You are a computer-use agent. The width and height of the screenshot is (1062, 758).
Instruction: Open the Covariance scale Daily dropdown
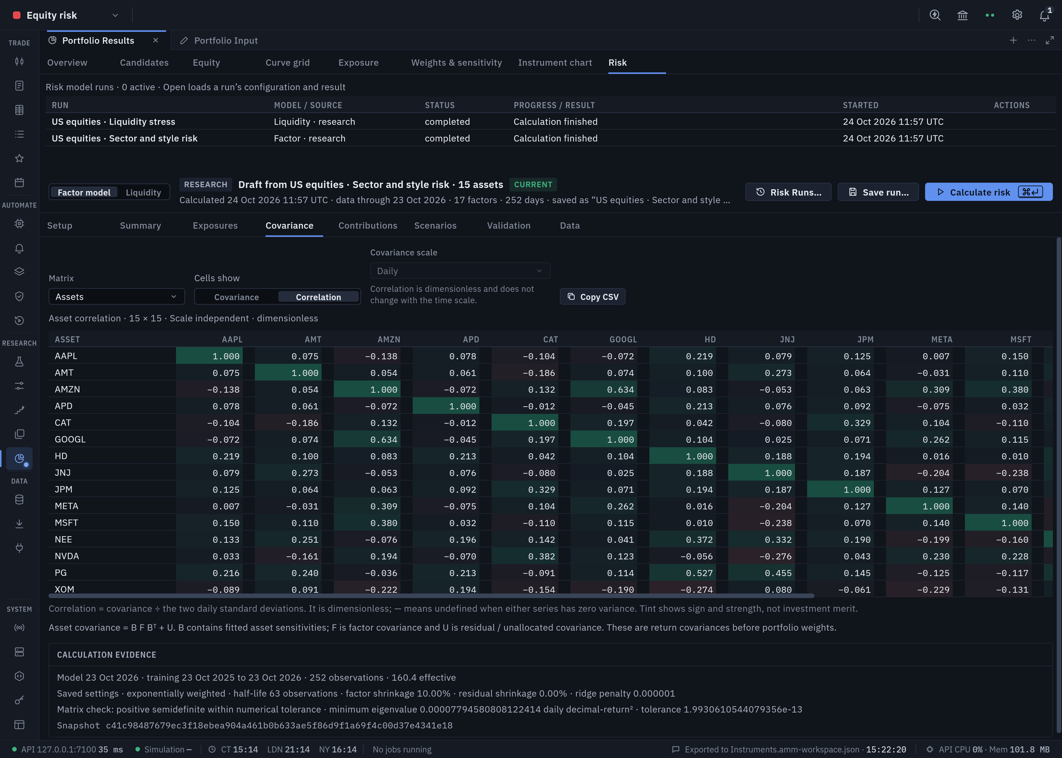click(x=460, y=271)
